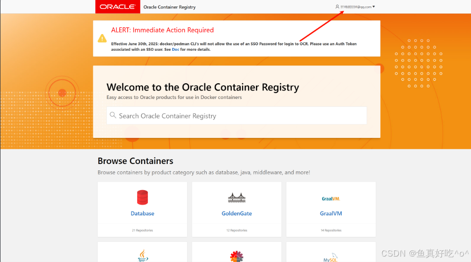Click the multicolor gear middleware icon
This screenshot has height=262, width=471.
click(237, 256)
